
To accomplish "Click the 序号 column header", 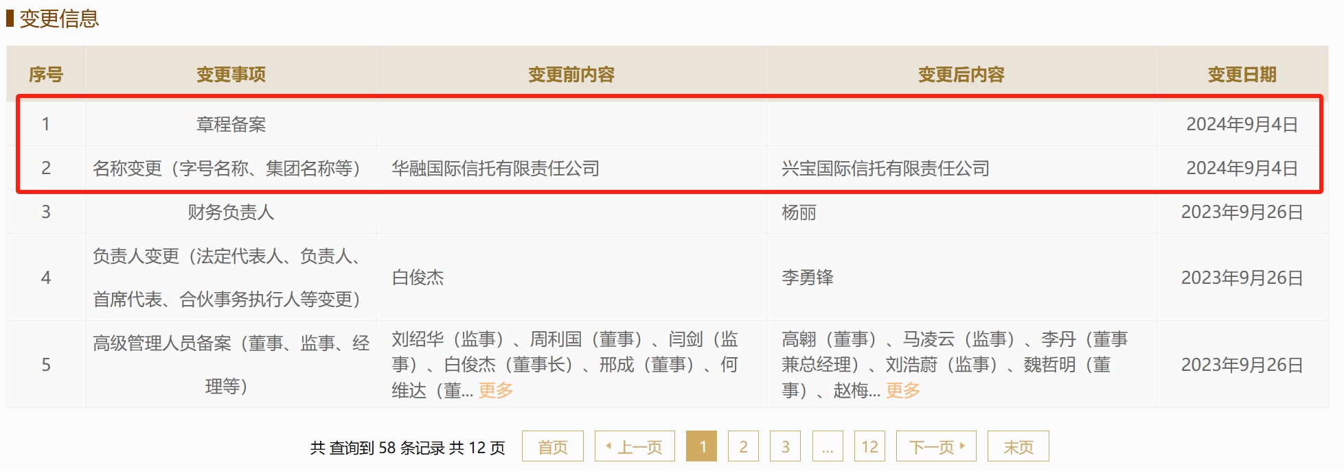I will (46, 74).
